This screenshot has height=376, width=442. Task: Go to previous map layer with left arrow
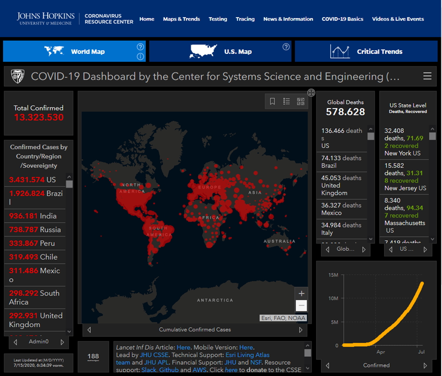click(89, 330)
